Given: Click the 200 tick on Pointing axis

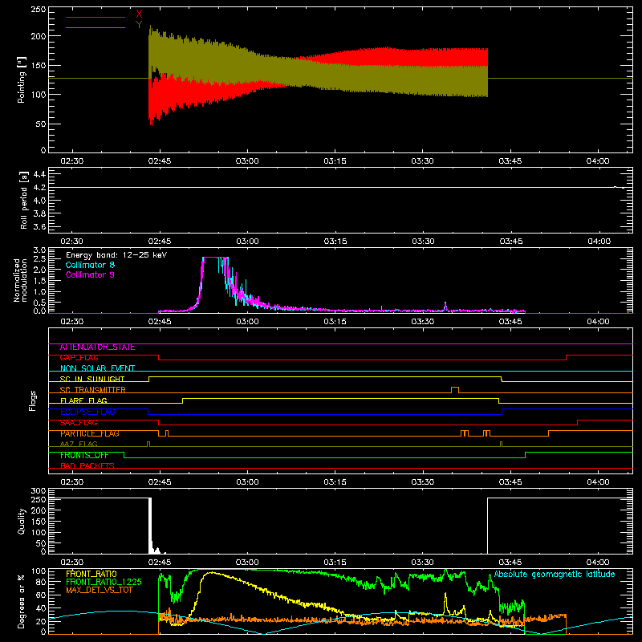Looking at the screenshot, I should click(39, 36).
